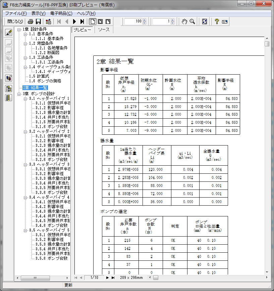
Task: Switch to the プレビュー tab
Action: (x=83, y=30)
